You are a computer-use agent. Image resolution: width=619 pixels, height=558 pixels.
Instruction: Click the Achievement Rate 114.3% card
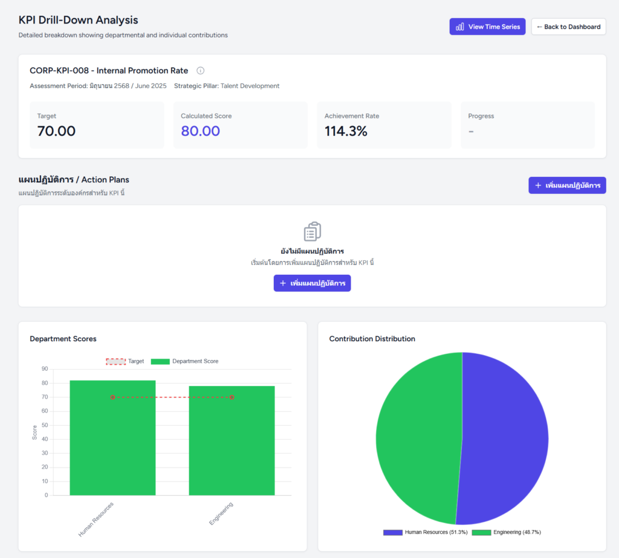[384, 125]
